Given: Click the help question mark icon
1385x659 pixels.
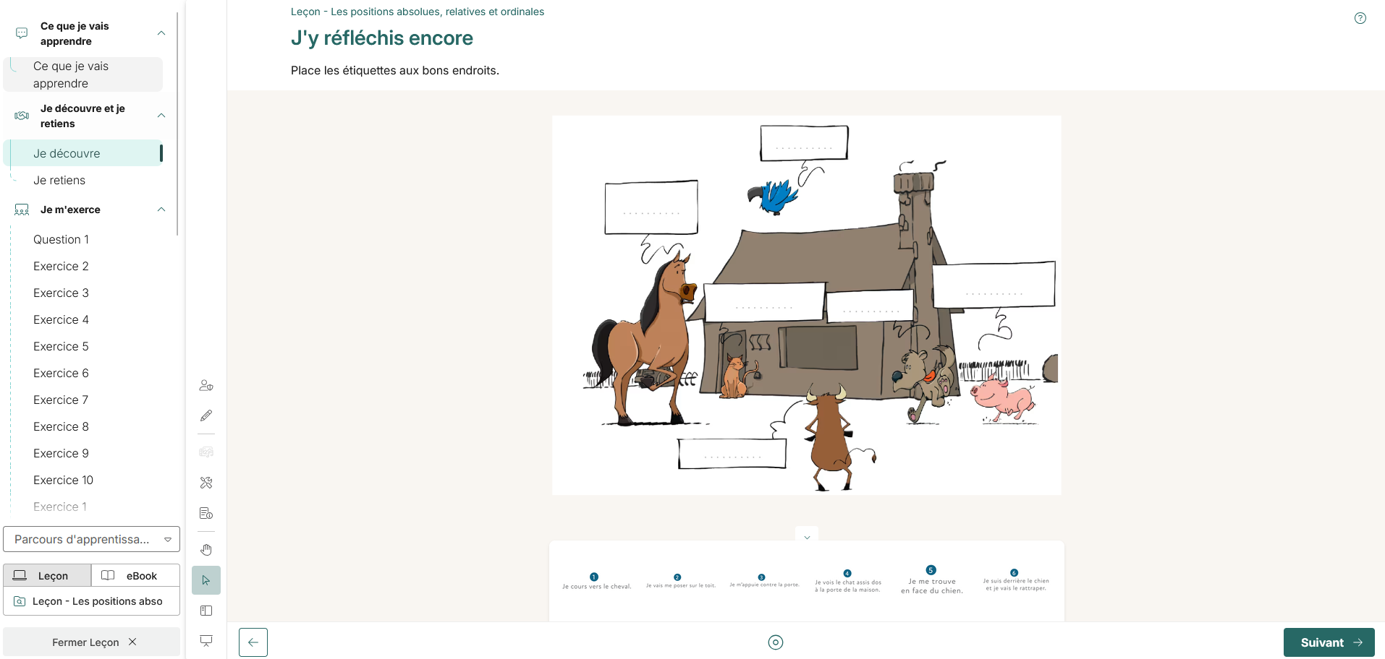Looking at the screenshot, I should pyautogui.click(x=1360, y=18).
